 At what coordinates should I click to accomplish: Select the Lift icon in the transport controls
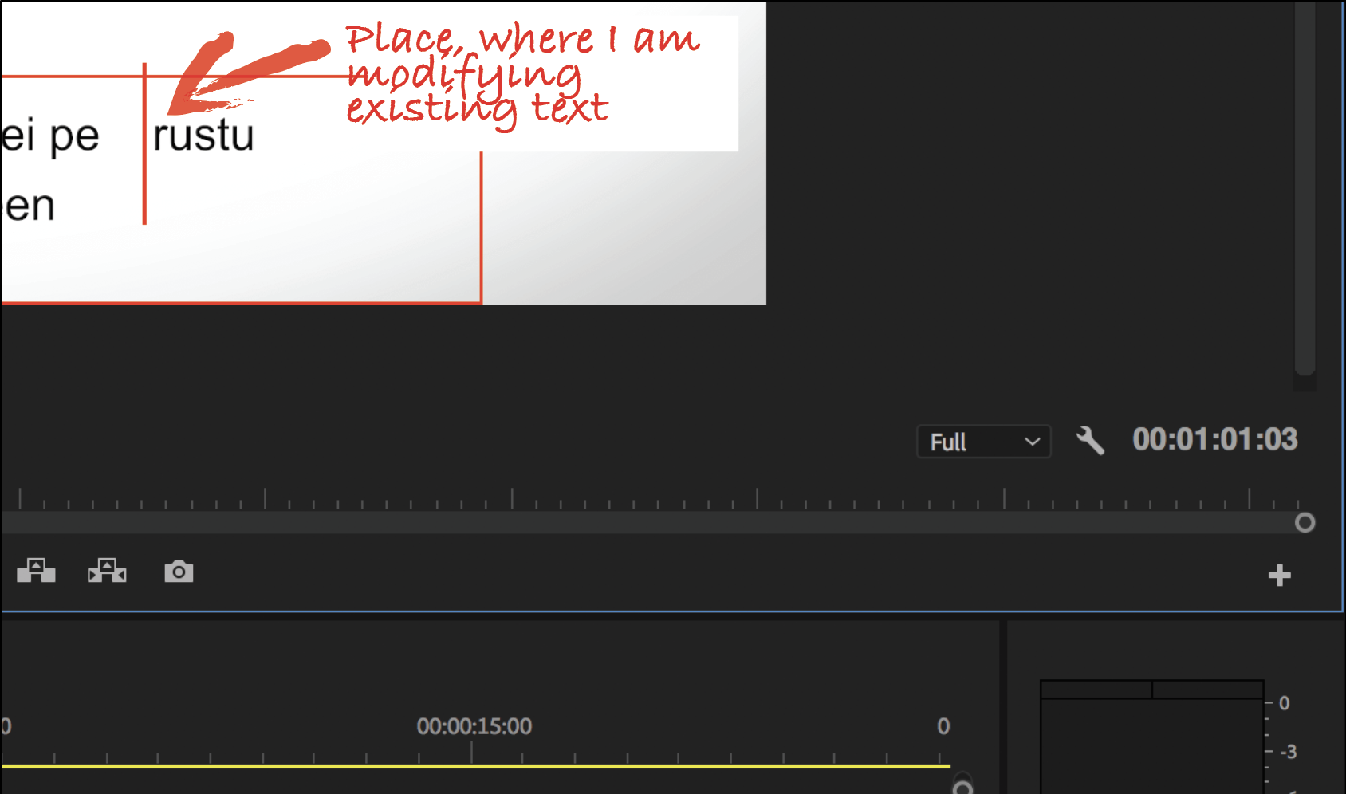click(x=36, y=572)
